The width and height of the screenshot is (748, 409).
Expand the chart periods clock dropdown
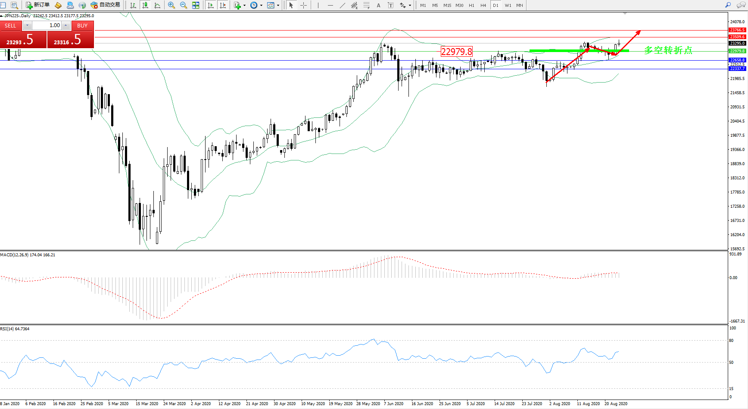tap(261, 6)
